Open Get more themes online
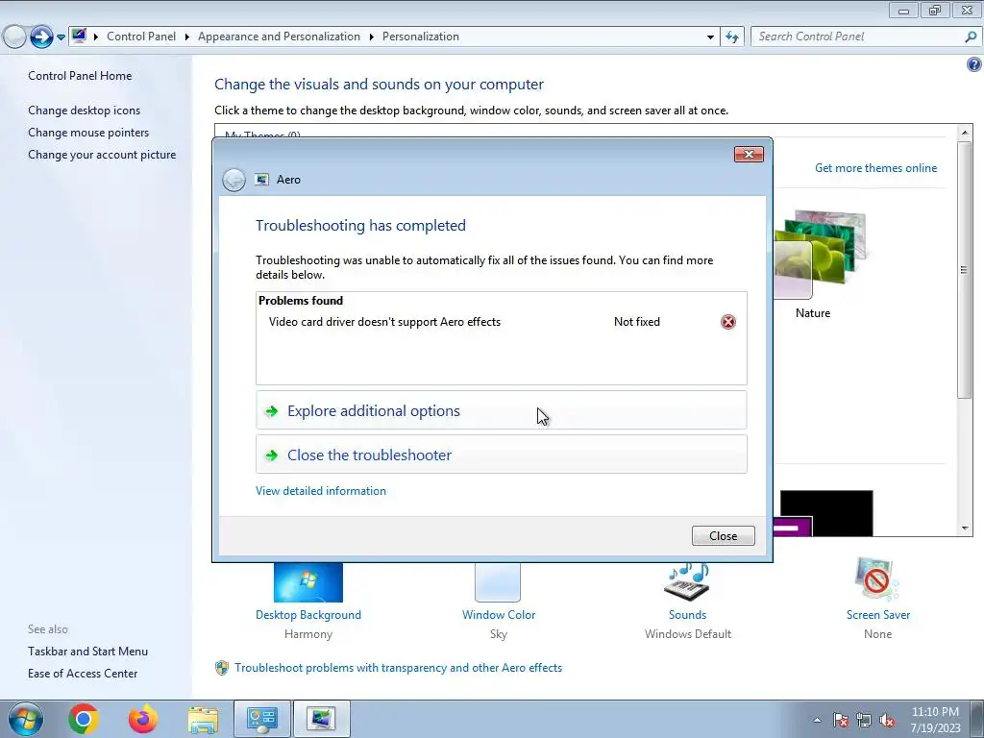 [875, 168]
